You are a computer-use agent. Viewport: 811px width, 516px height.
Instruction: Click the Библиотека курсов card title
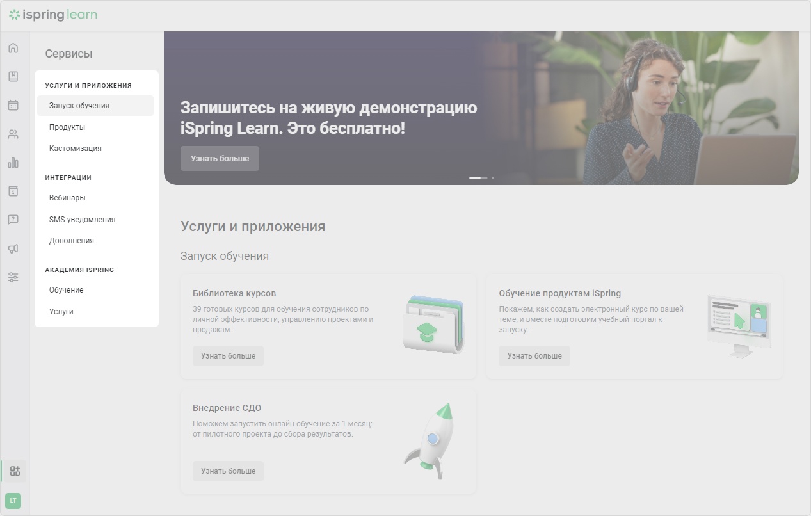(x=234, y=294)
